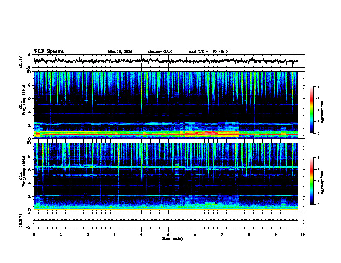This screenshot has height=263, width=341.
Task: Select the 8 minute tick label
Action: point(249,235)
